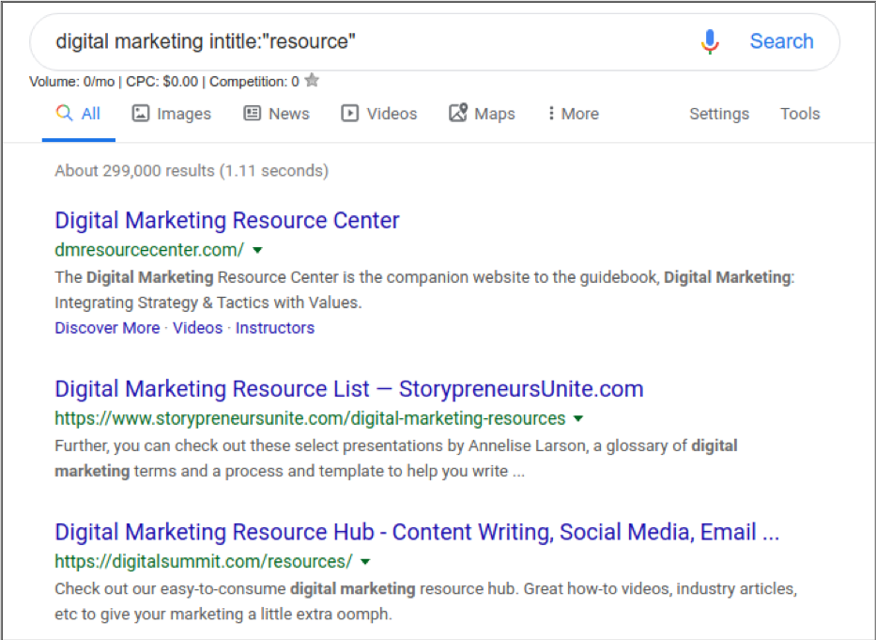This screenshot has height=640, width=876.
Task: Open the Digital Marketing Resource Hub result
Action: 417,532
